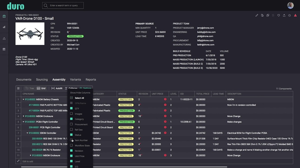Viewport: 300px width, 168px height.
Task: Click the red warning triangle in the header
Action: 295,15
